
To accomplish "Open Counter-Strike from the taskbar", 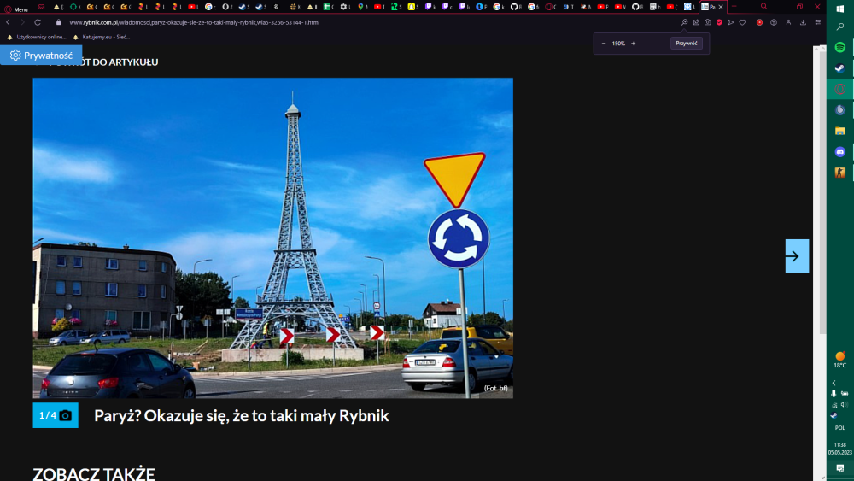I will pyautogui.click(x=839, y=172).
